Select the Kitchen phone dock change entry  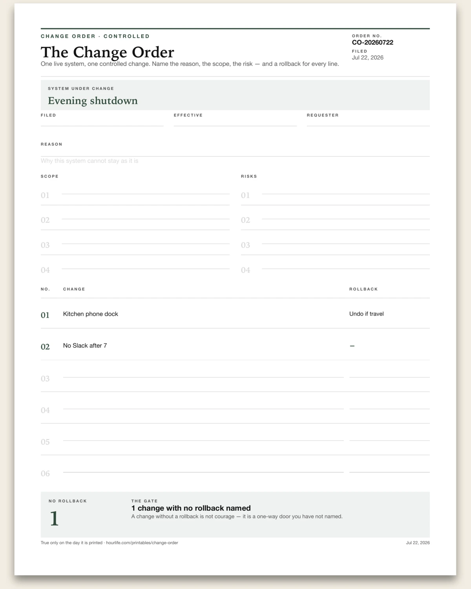[91, 314]
